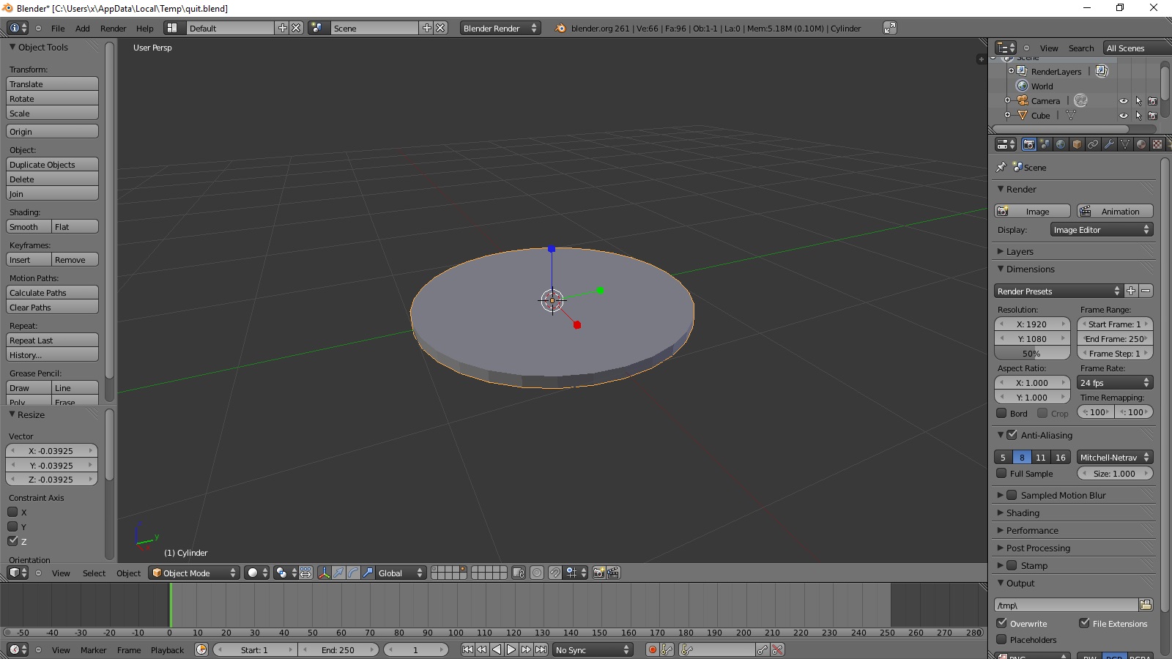Click the /tmp/ output path field

point(1066,606)
